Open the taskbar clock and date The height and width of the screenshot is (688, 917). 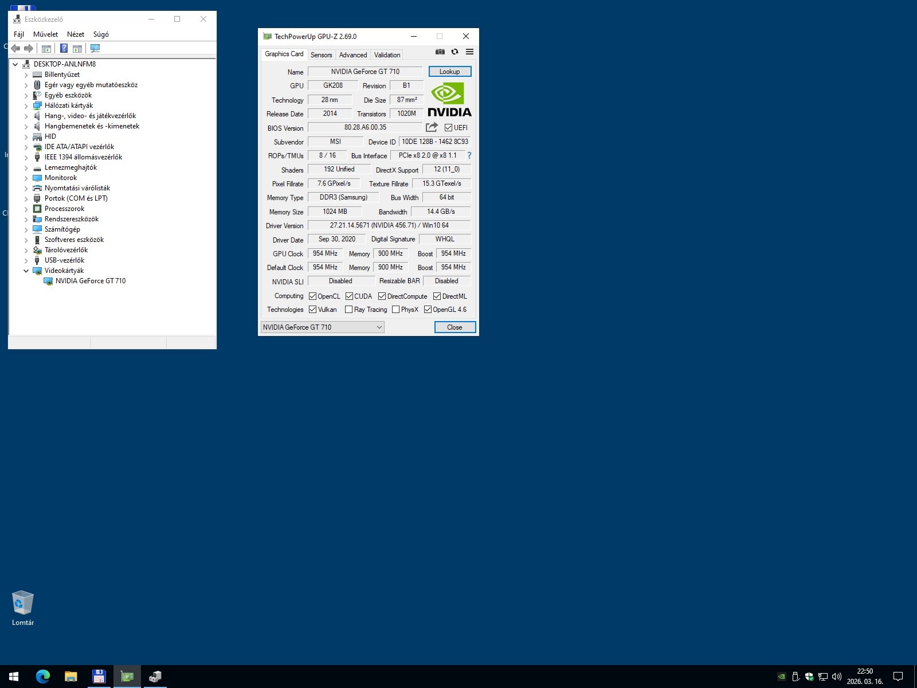pyautogui.click(x=865, y=677)
